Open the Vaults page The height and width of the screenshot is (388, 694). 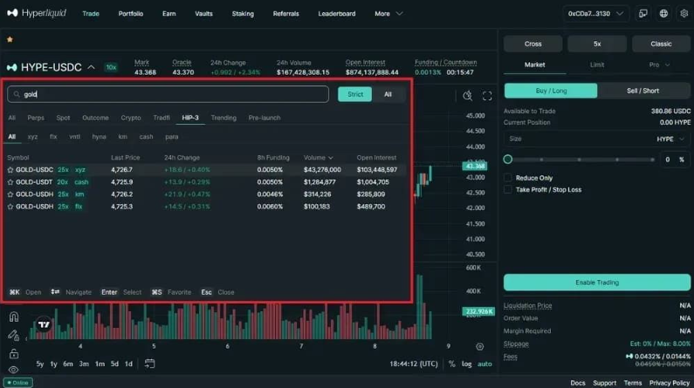pos(203,14)
